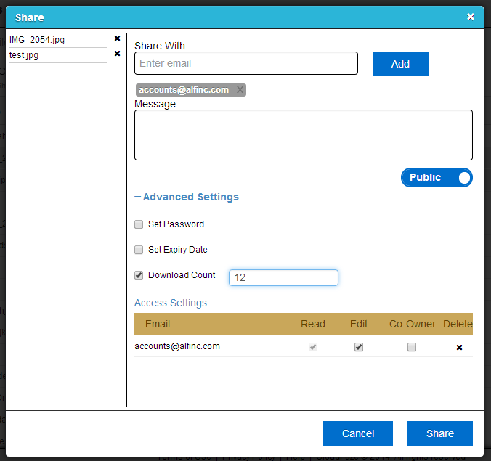Enable the Set Password checkbox
The width and height of the screenshot is (491, 461).
[x=139, y=224]
